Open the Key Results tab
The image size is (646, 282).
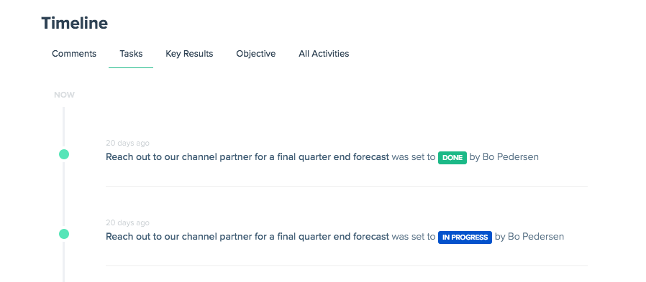189,54
